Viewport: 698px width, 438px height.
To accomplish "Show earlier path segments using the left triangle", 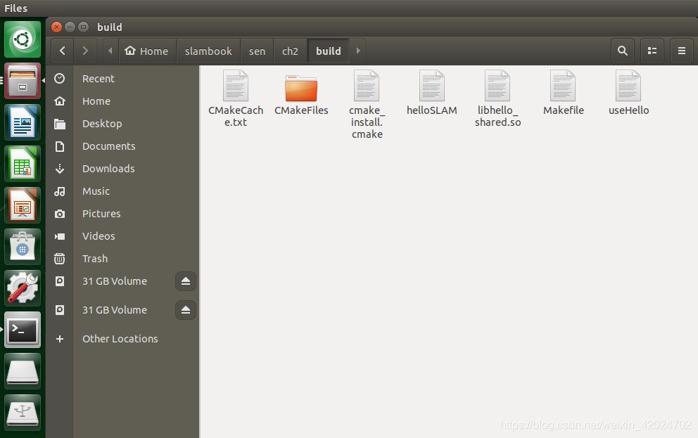I will click(x=110, y=51).
